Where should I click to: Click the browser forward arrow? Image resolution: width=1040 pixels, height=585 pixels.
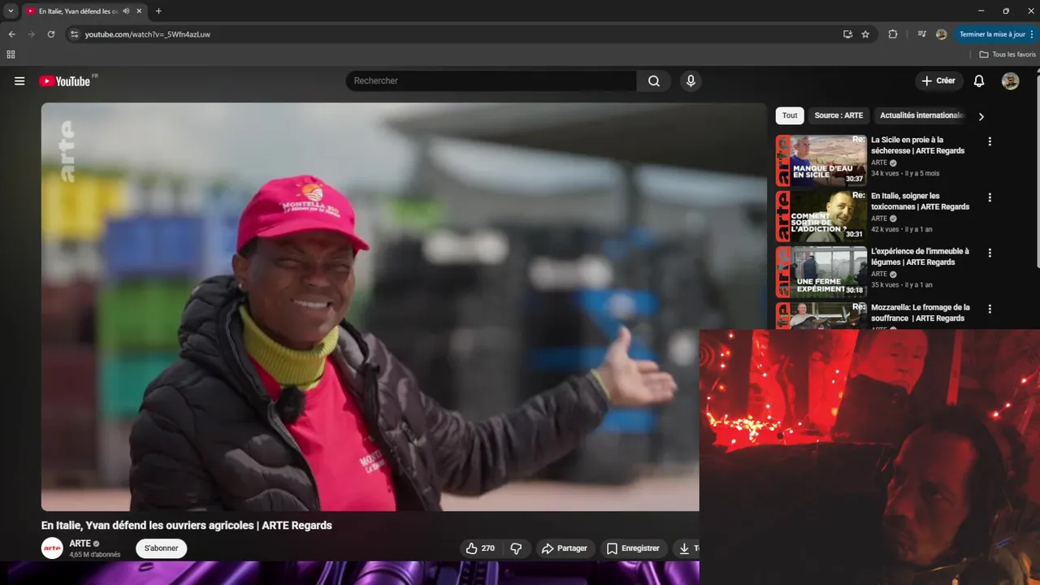click(32, 34)
